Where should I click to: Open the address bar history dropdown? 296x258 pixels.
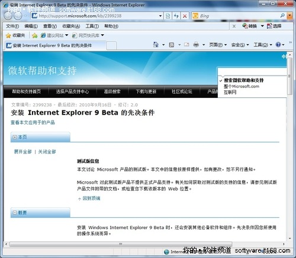[160, 16]
